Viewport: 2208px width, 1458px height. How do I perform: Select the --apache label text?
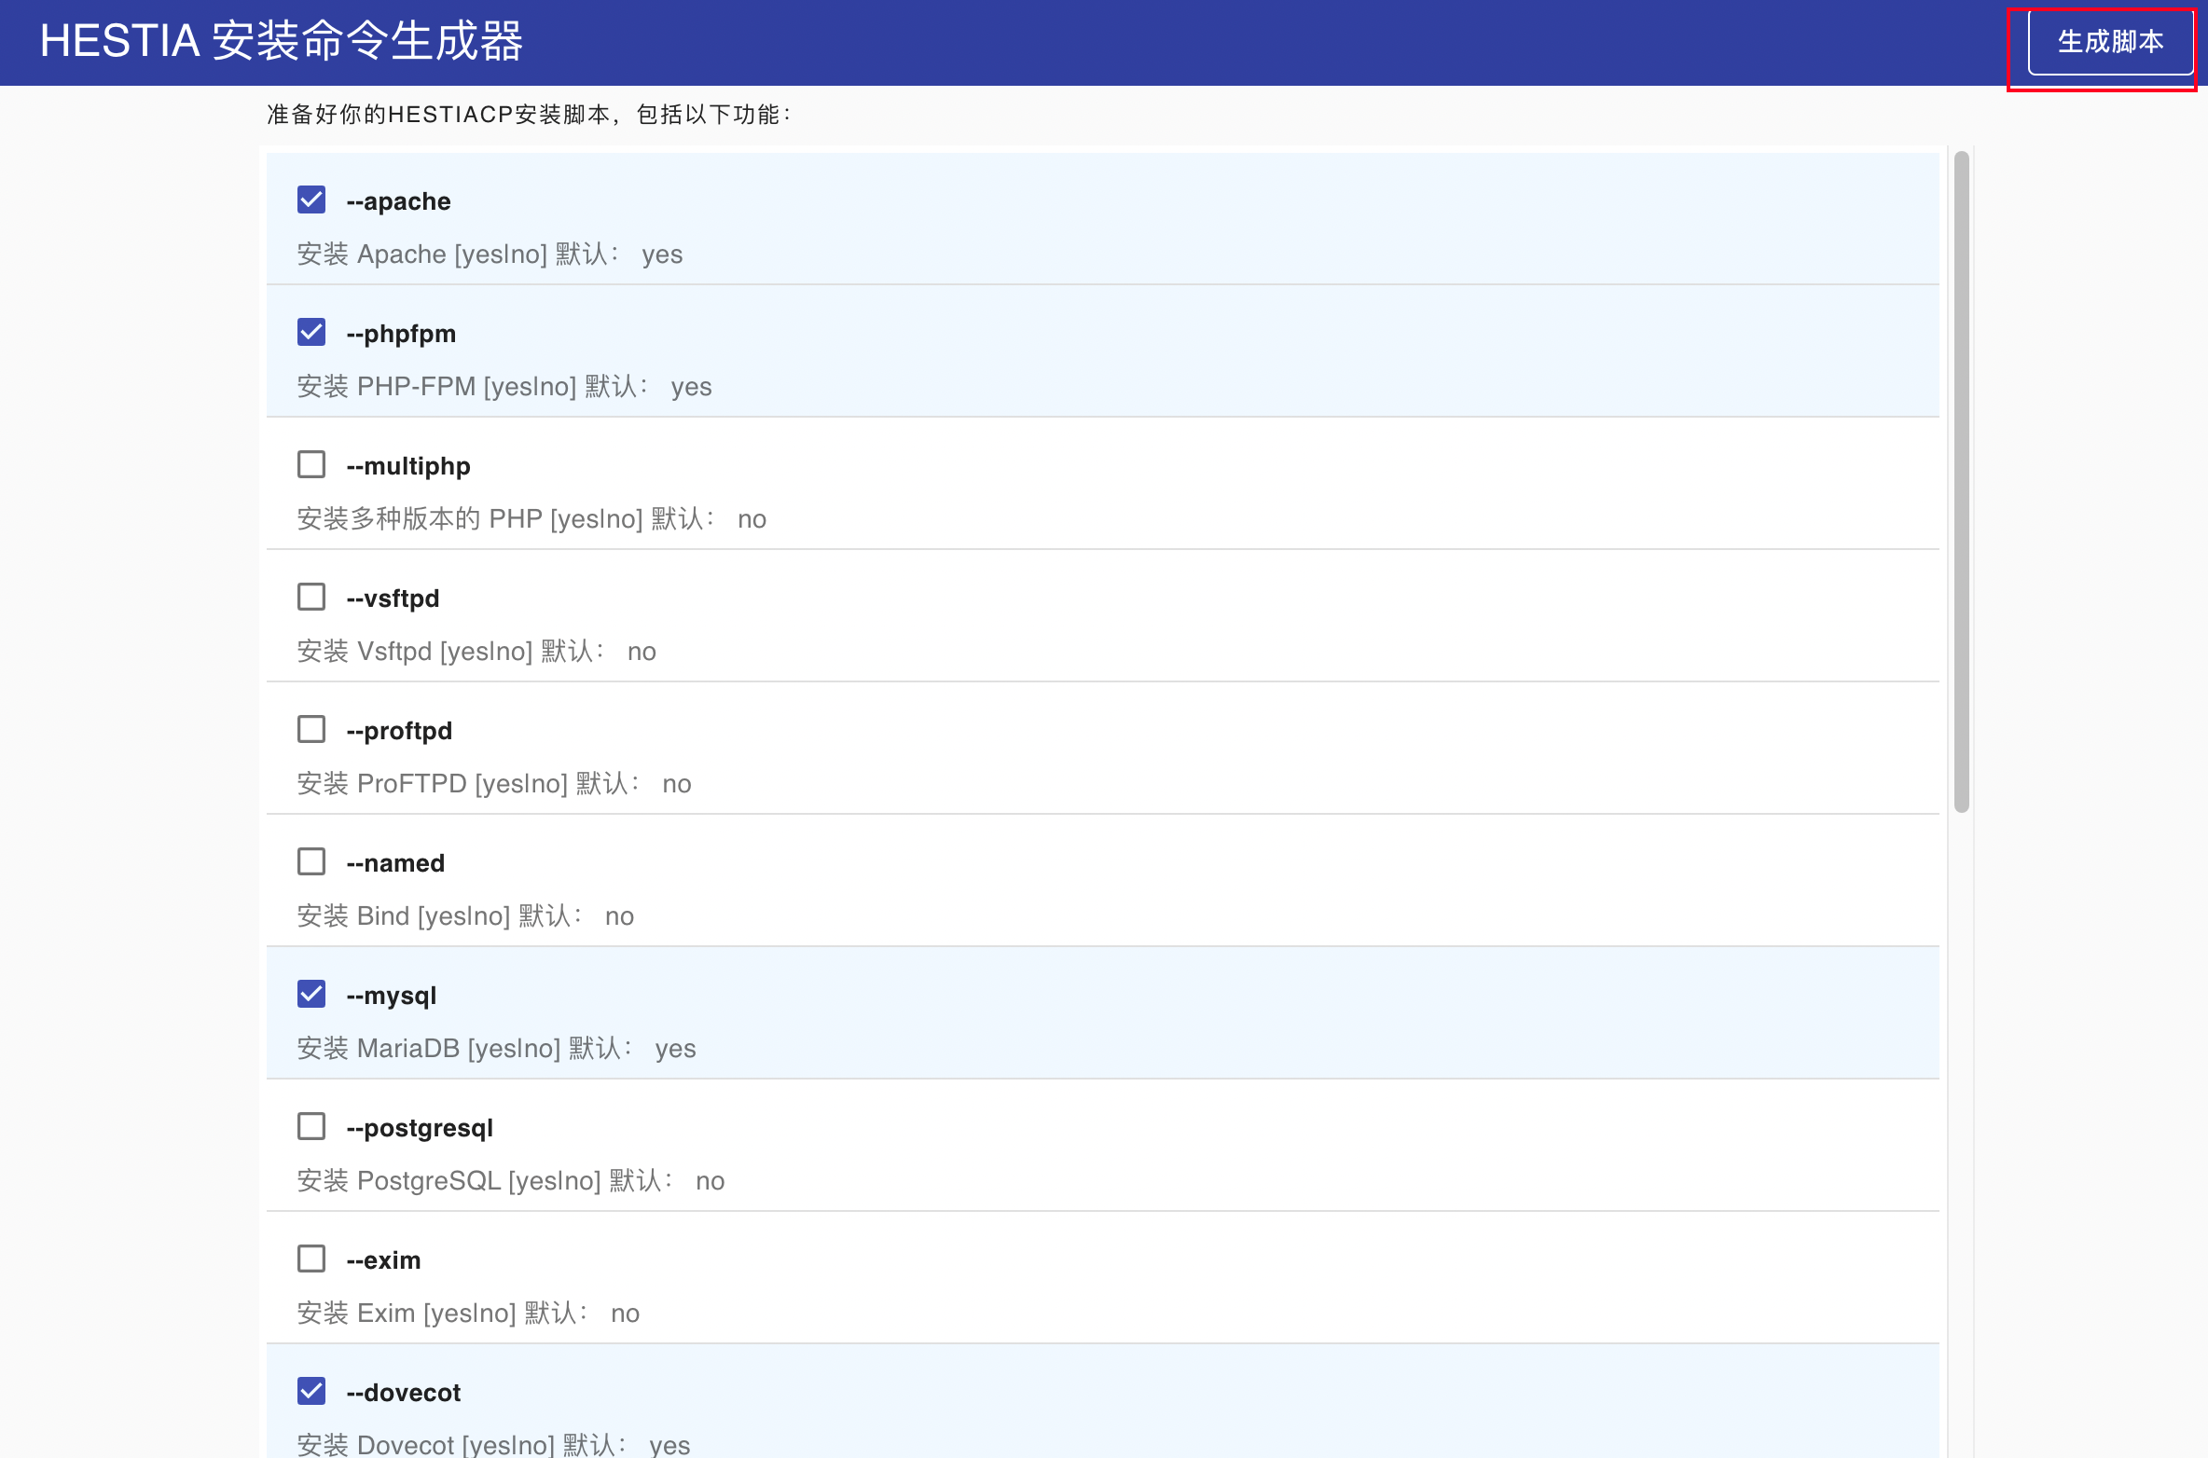[398, 201]
